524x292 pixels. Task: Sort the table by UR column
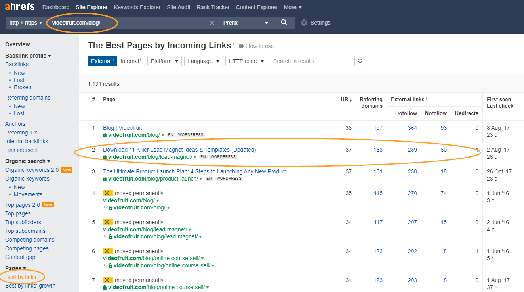(347, 99)
